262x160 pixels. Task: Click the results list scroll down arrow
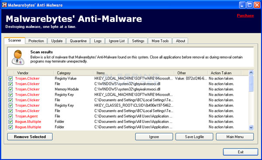pyautogui.click(x=251, y=128)
